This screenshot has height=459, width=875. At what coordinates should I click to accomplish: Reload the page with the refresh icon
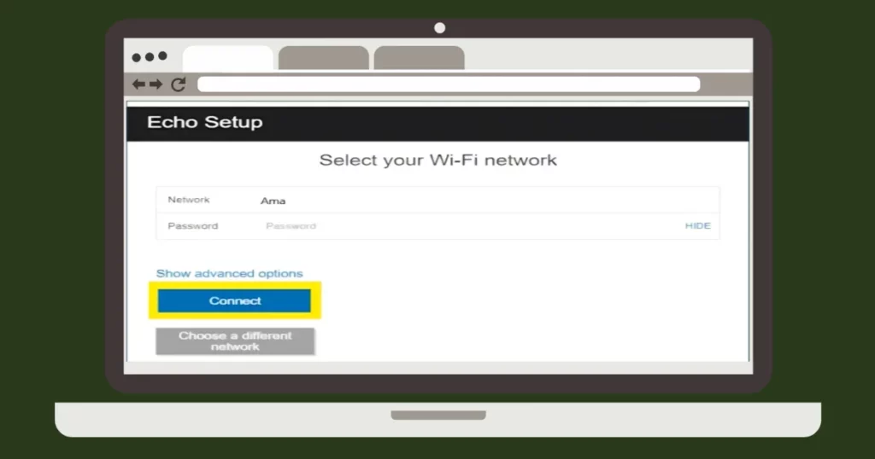[179, 84]
